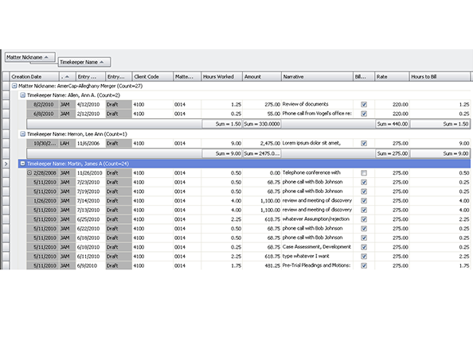Toggle billable checkbox for 7/13/2010 entry

(x=364, y=210)
